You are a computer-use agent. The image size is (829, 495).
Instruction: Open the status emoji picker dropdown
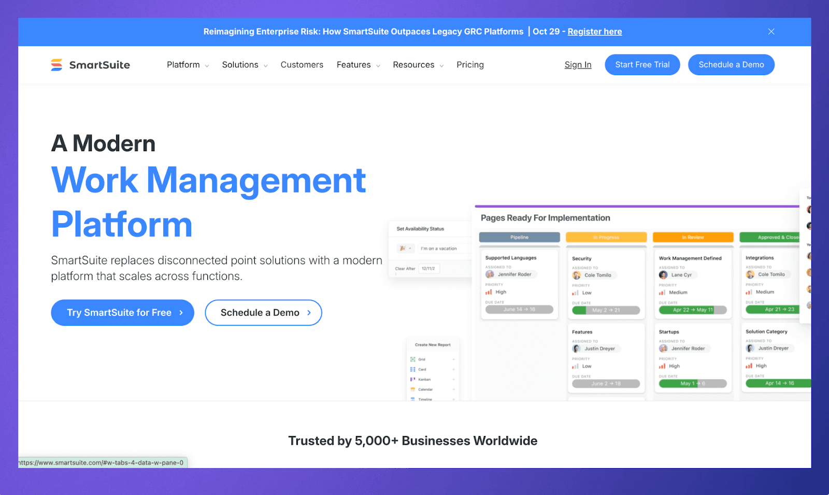406,249
